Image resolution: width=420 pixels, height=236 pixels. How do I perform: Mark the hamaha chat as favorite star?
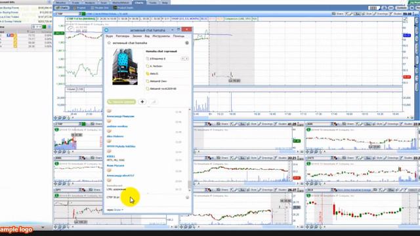tap(109, 43)
